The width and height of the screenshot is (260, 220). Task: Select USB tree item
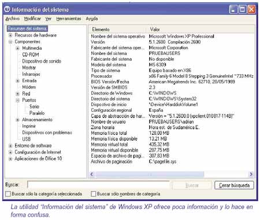(27, 139)
